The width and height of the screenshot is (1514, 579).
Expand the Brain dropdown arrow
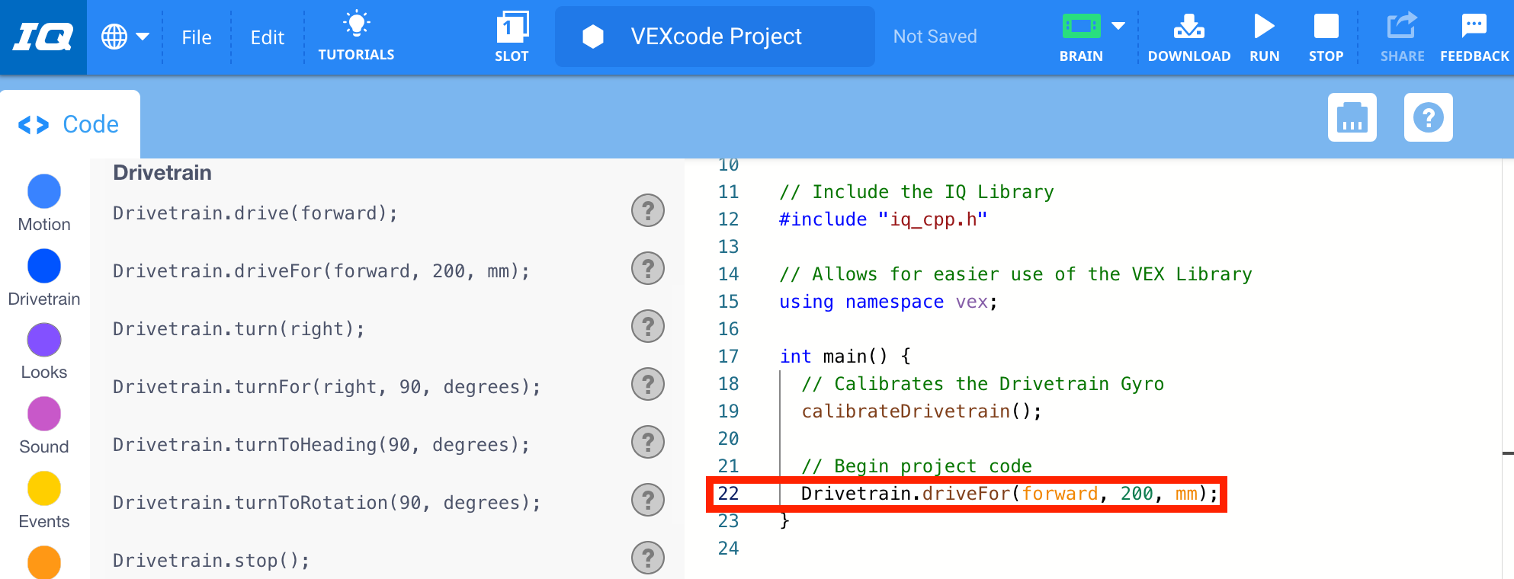(x=1118, y=26)
